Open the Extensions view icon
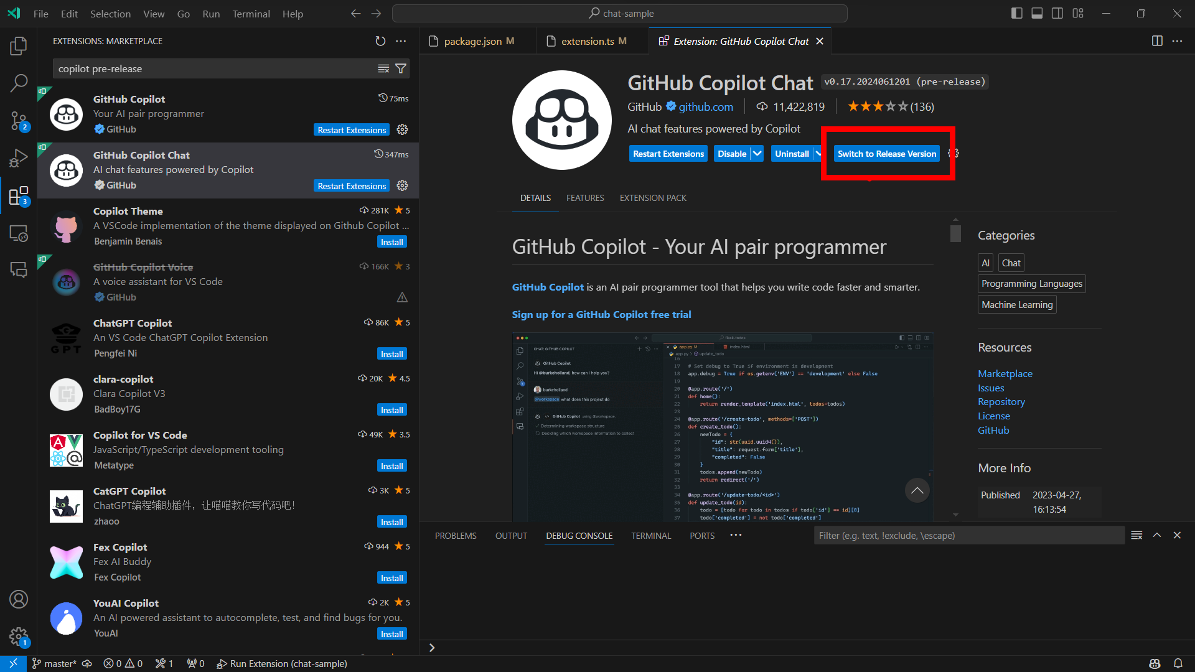 point(19,196)
